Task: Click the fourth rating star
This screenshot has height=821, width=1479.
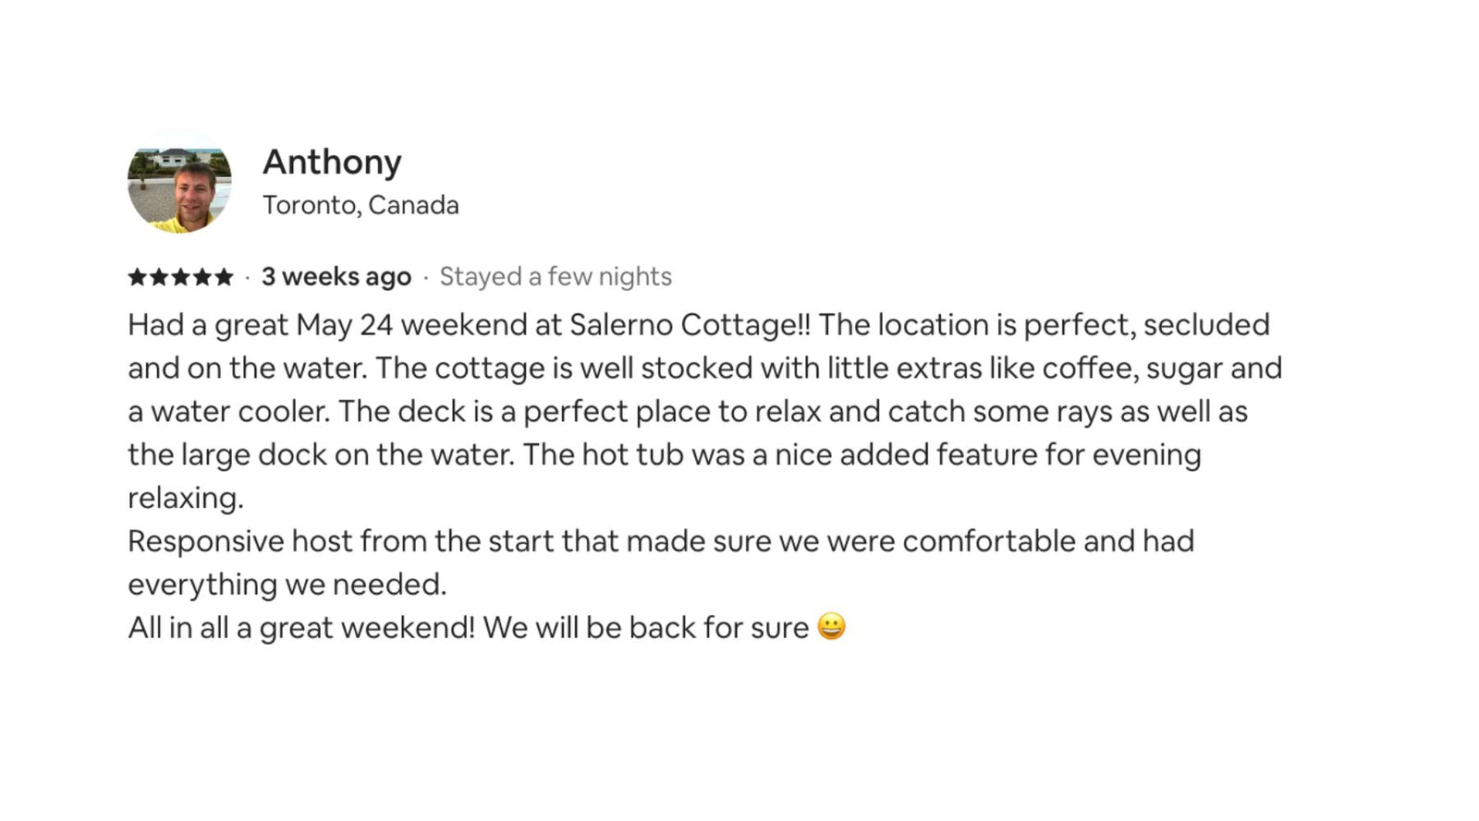Action: 202,277
